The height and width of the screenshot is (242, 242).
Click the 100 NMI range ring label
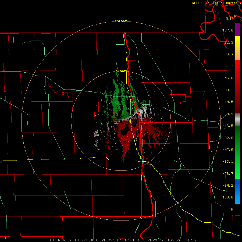(x=121, y=21)
